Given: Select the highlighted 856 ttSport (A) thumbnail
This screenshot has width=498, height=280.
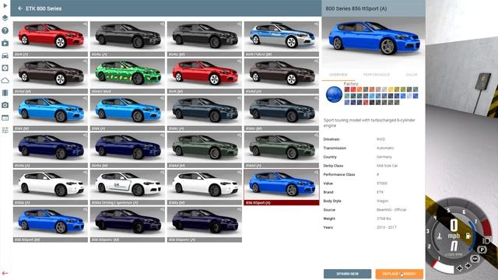Looking at the screenshot, I should click(282, 187).
